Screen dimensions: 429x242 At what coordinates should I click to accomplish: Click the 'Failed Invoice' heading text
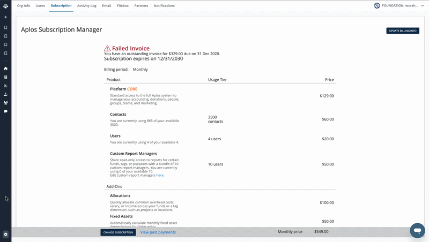pyautogui.click(x=131, y=48)
